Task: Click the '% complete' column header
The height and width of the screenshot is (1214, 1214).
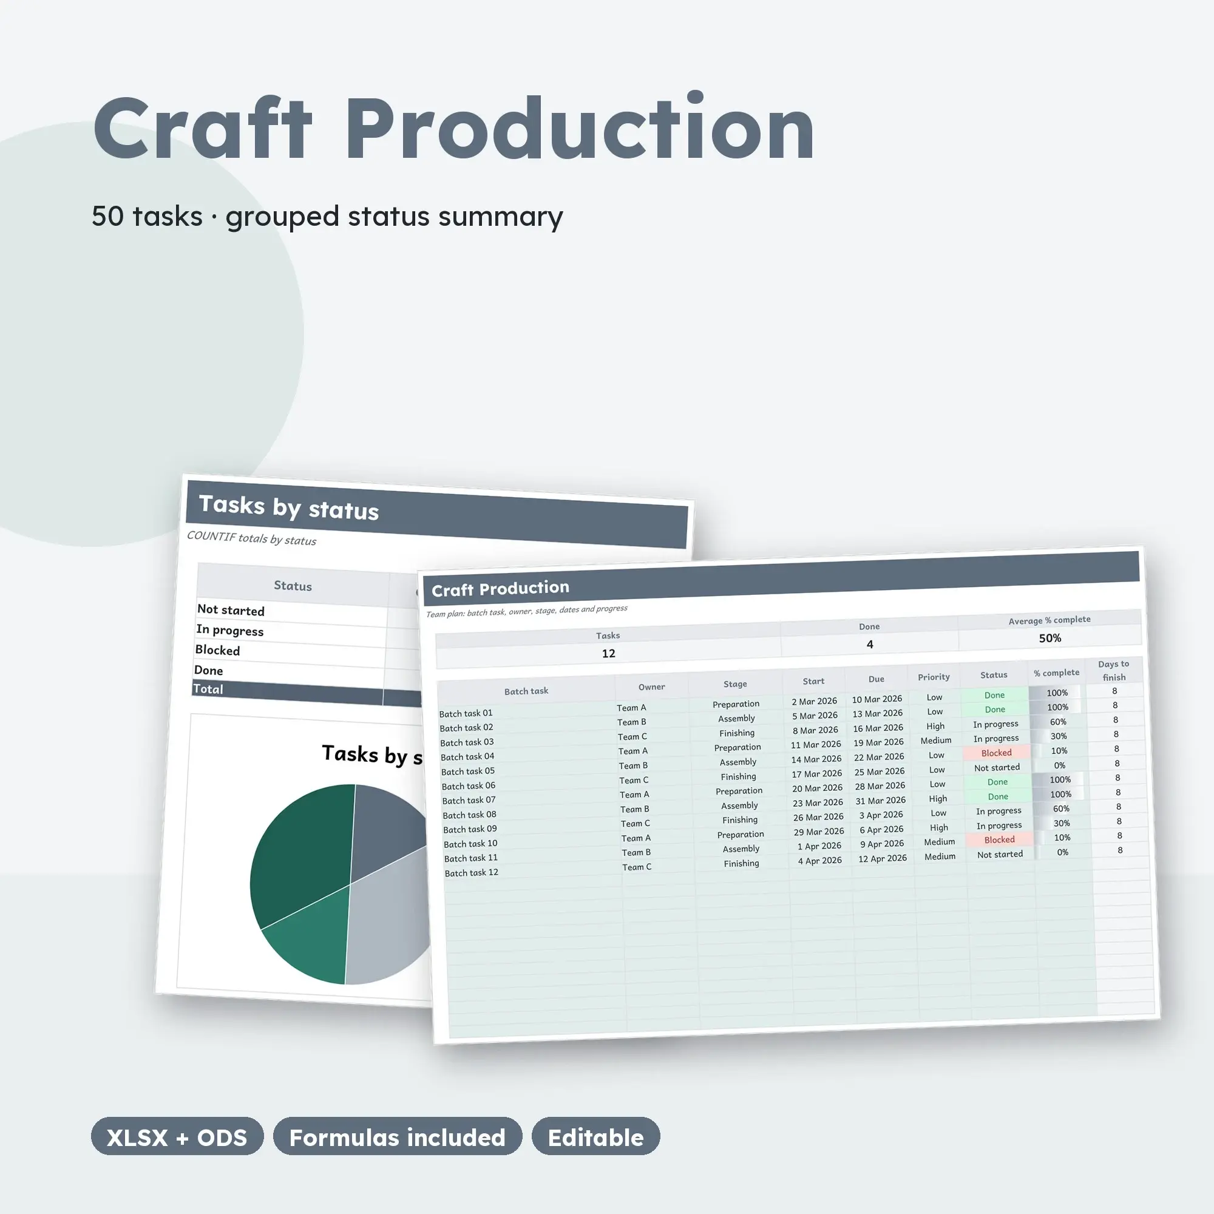Action: coord(1057,673)
